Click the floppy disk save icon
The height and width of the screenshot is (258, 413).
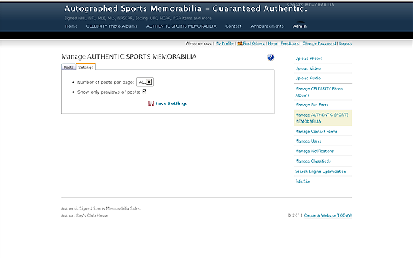click(x=151, y=103)
